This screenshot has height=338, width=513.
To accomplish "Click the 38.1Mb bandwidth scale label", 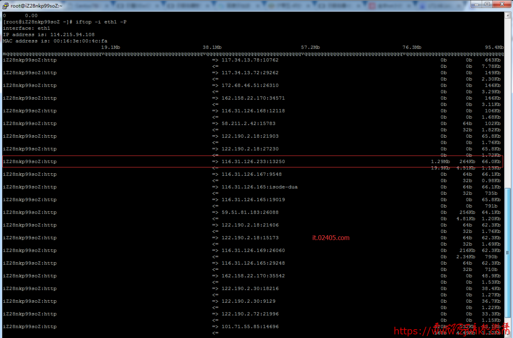I will (212, 47).
